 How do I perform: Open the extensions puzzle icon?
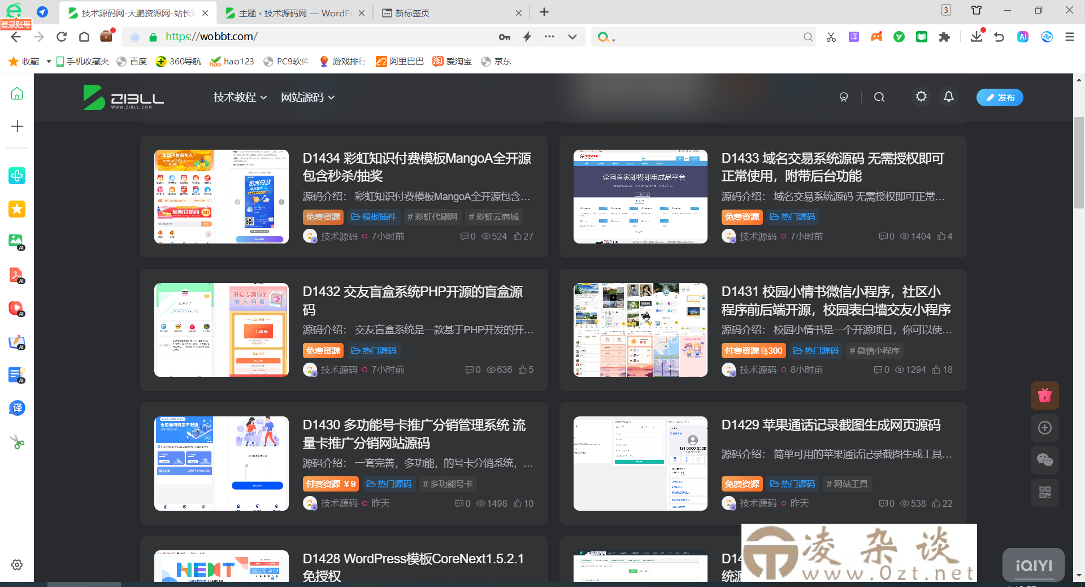[944, 37]
